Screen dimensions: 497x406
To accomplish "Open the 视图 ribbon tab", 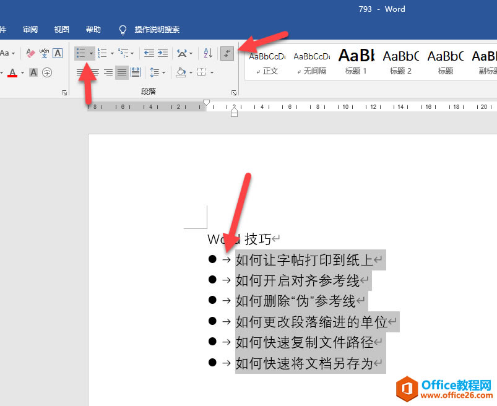I will click(x=61, y=30).
